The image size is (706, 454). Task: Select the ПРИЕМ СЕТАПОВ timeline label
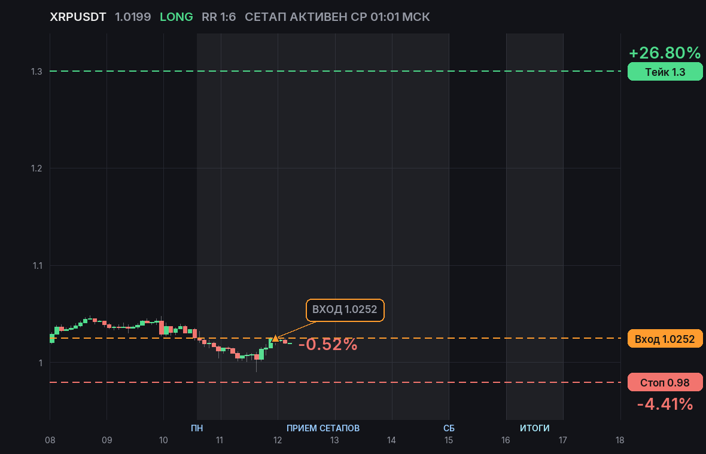point(323,428)
